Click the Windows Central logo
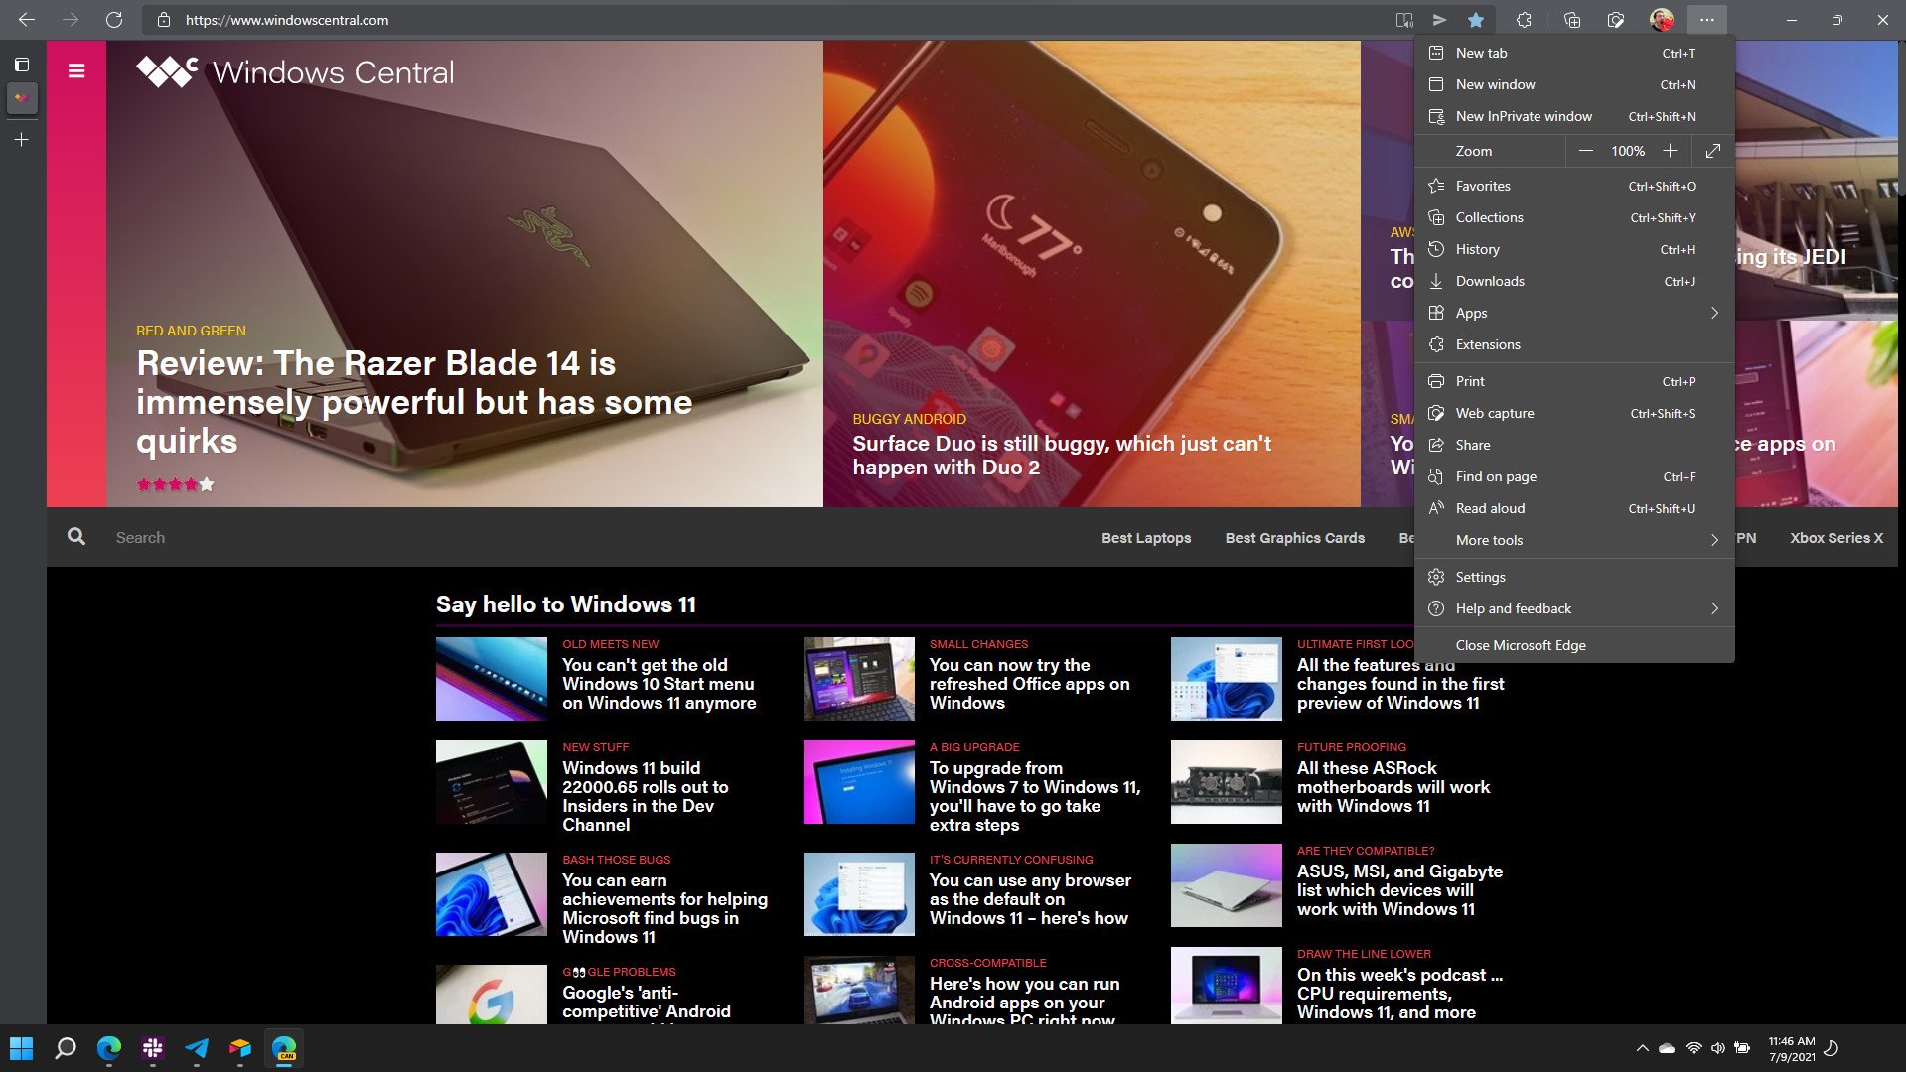Viewport: 1906px width, 1072px height. (x=295, y=71)
